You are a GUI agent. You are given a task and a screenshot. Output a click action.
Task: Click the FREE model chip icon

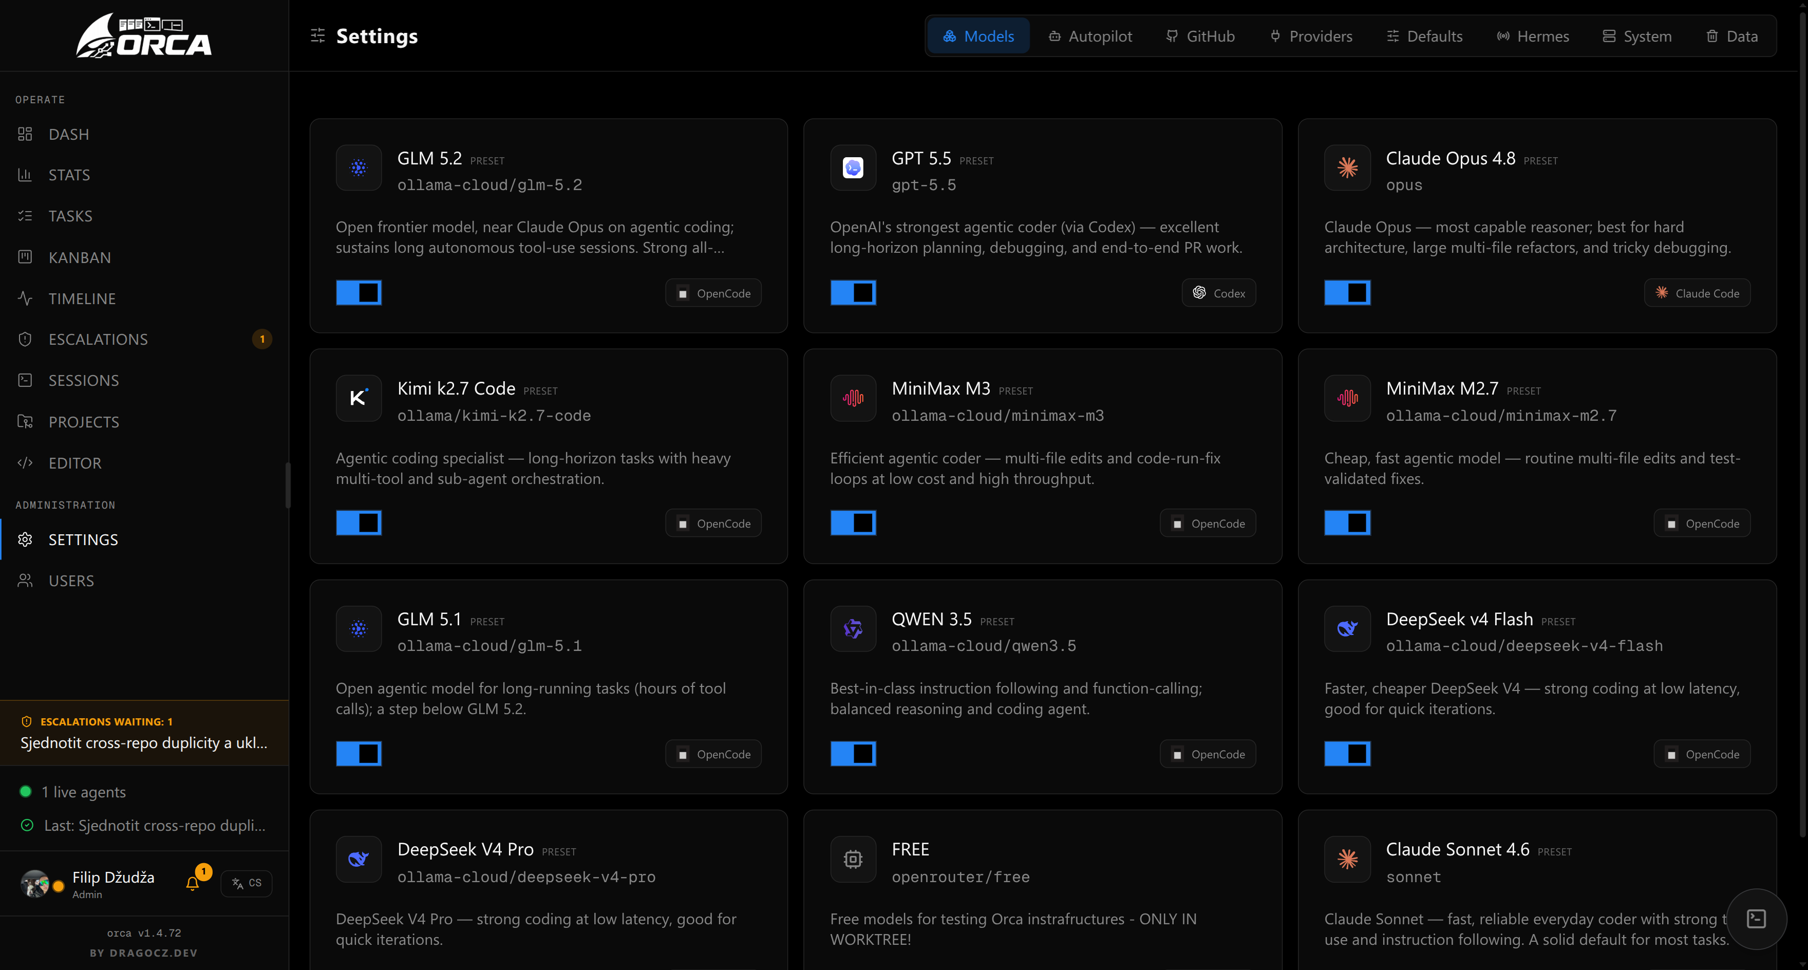click(853, 859)
